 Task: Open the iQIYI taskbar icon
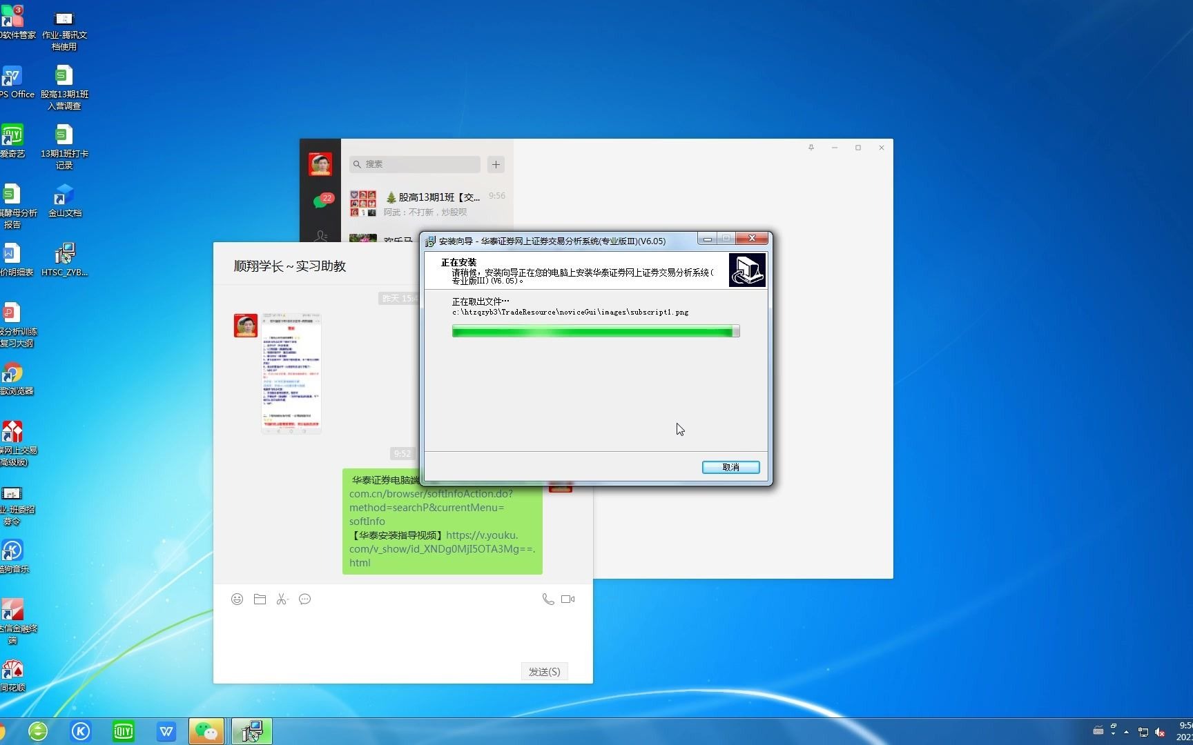point(123,731)
